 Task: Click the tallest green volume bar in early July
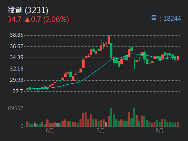111,117
